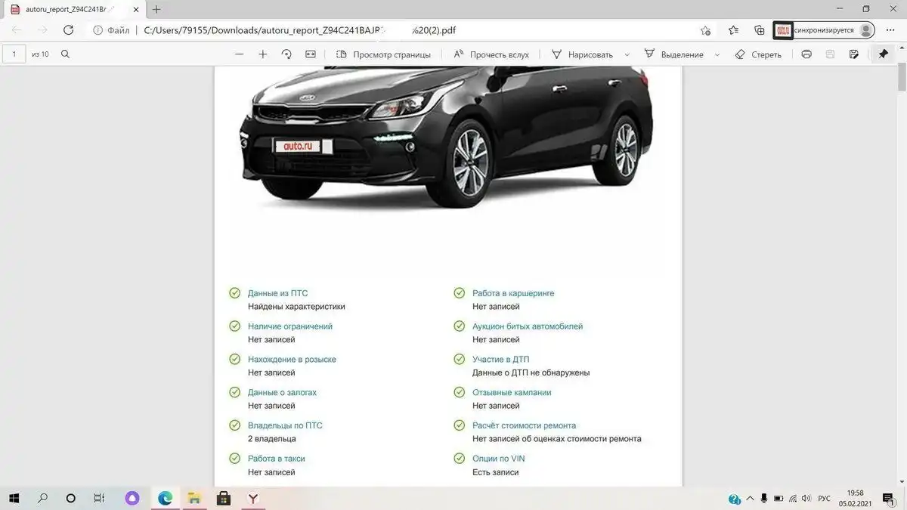Open the Нахождение в розыске section

pos(292,360)
